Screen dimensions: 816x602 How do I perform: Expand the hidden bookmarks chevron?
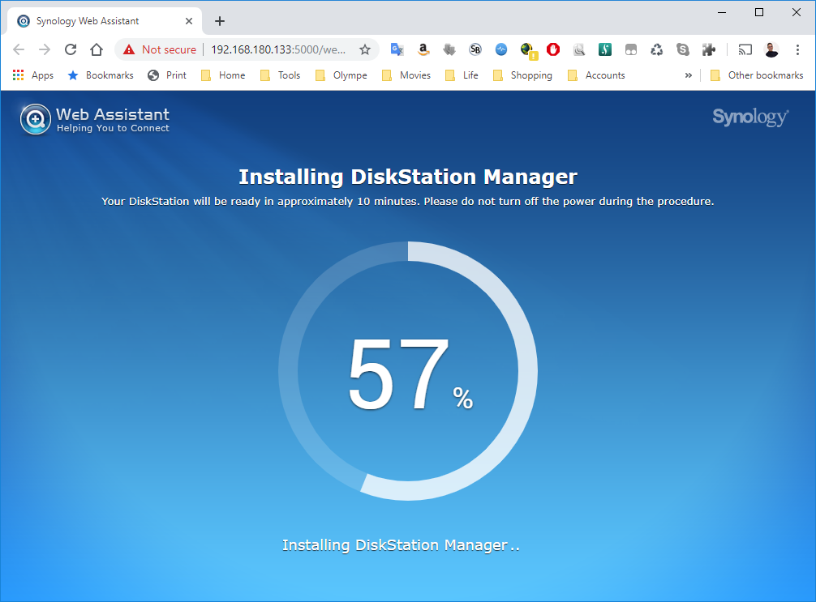(689, 75)
